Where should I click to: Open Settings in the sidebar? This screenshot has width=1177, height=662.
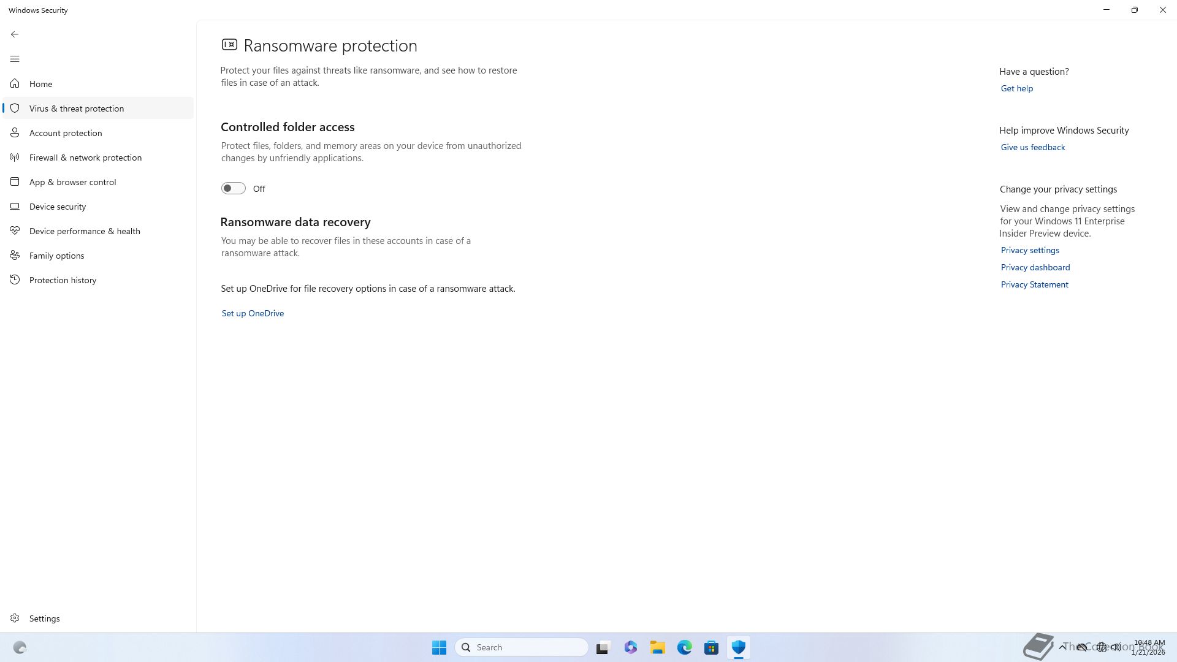click(44, 618)
